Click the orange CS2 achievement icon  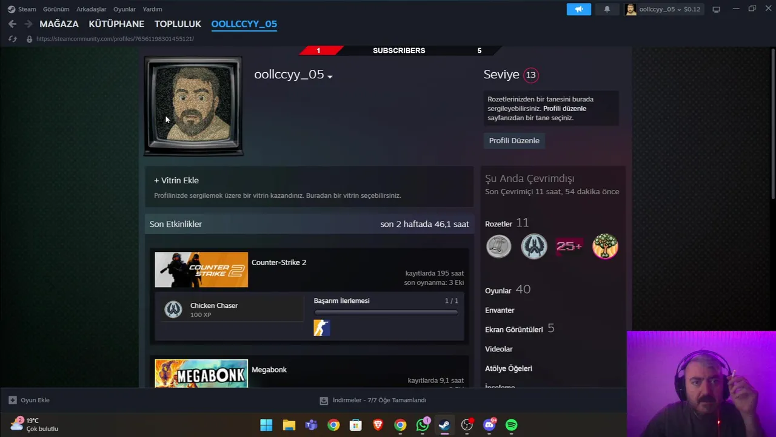point(321,328)
